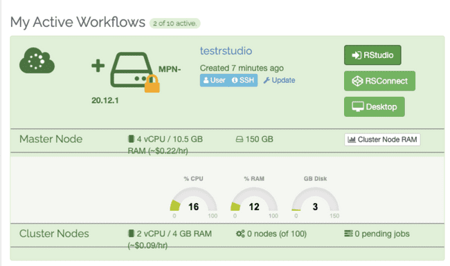This screenshot has height=266, width=450.
Task: Click the 'MPN-' label
Action: [x=170, y=69]
